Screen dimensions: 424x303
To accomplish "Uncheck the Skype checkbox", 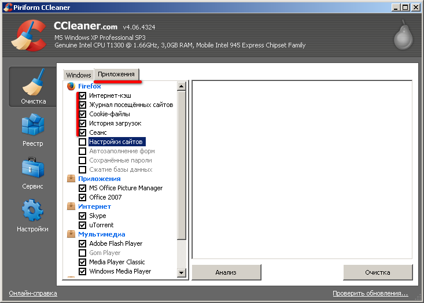I will click(x=83, y=216).
